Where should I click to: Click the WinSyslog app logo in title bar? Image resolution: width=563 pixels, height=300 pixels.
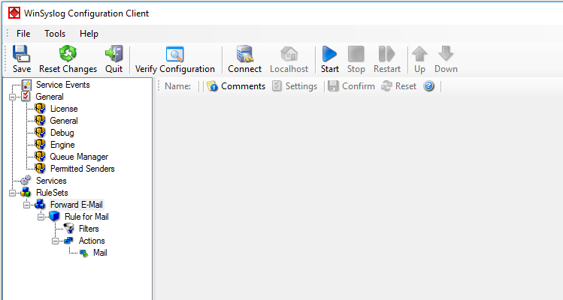[14, 13]
